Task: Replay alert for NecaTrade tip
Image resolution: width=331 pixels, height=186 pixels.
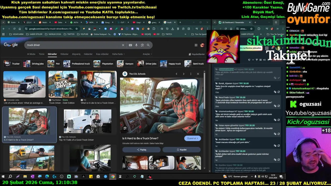Action: (279, 106)
